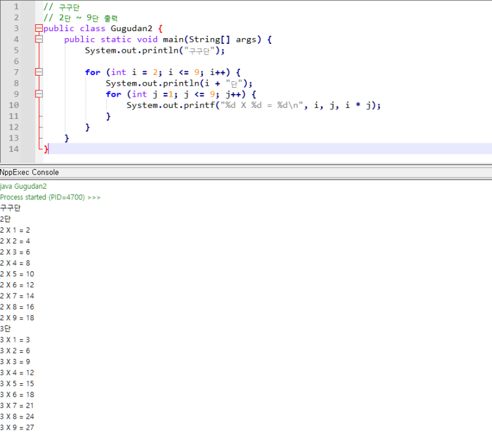Click the class name Gugudan2 in code
The width and height of the screenshot is (492, 434).
click(x=132, y=29)
